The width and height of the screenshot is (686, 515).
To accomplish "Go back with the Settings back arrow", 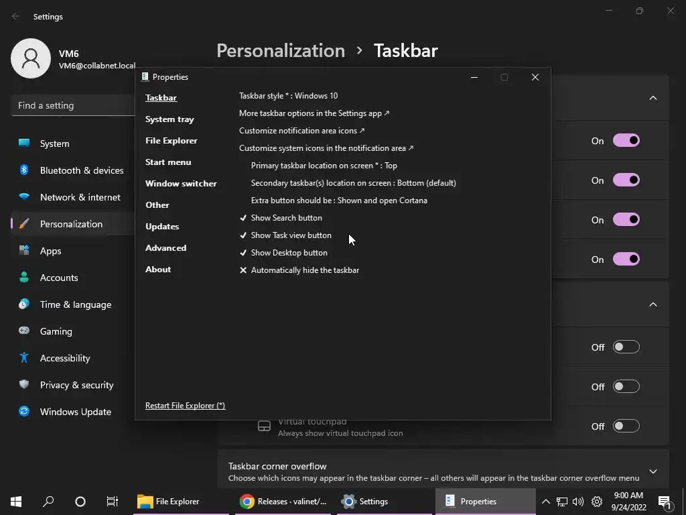I will point(16,16).
